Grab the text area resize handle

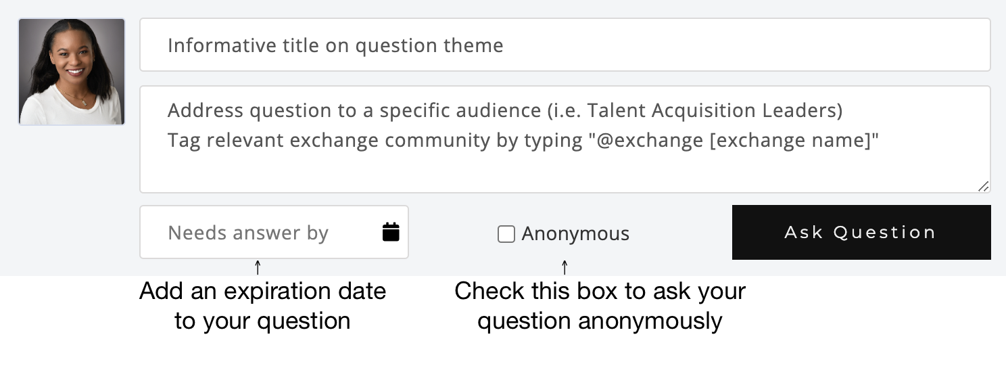(x=984, y=186)
